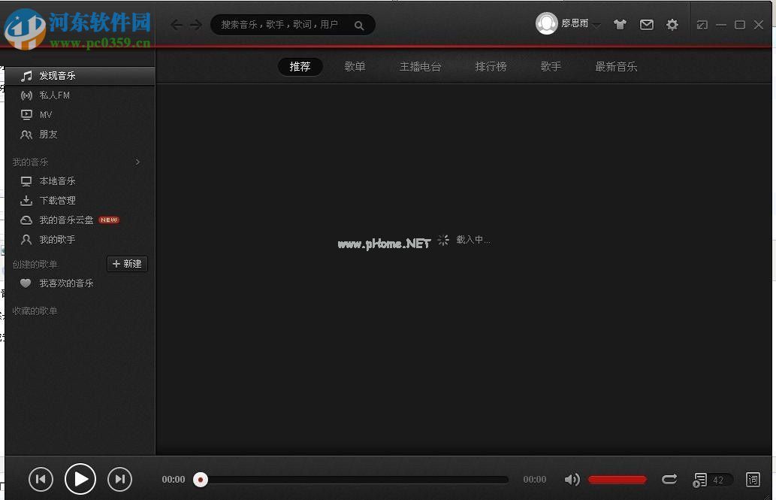The image size is (776, 500).
Task: Open the skin theme shirt icon
Action: click(x=620, y=25)
